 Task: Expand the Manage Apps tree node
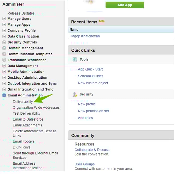(4, 24)
